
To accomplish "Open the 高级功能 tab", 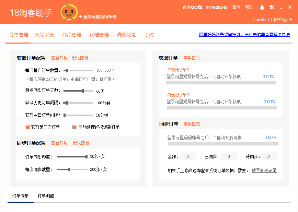I will click(x=127, y=35).
